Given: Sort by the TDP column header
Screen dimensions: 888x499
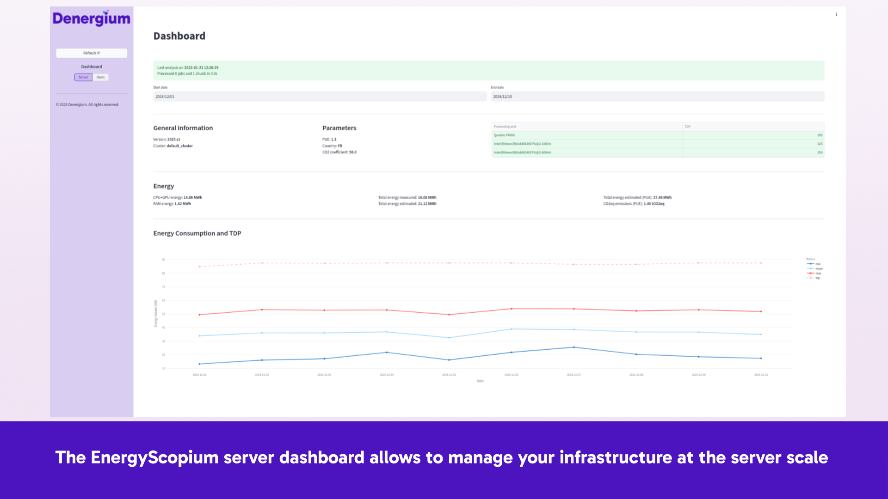Looking at the screenshot, I should point(753,127).
